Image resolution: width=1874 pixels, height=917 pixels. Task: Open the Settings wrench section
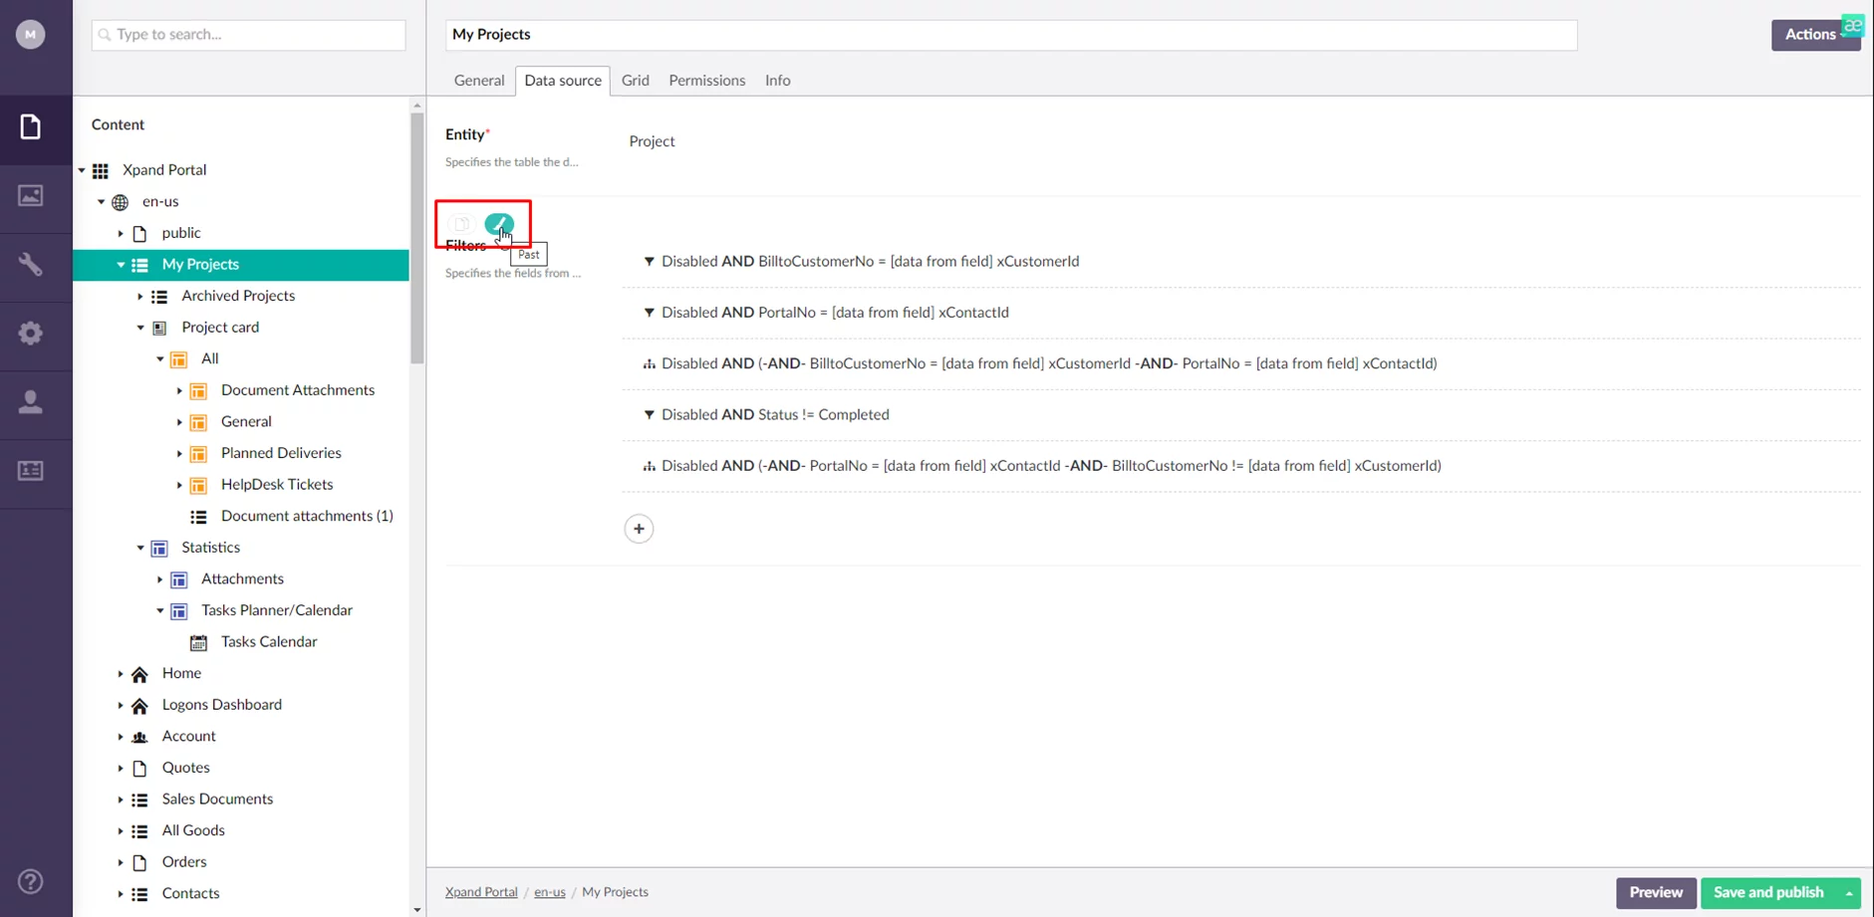point(31,265)
